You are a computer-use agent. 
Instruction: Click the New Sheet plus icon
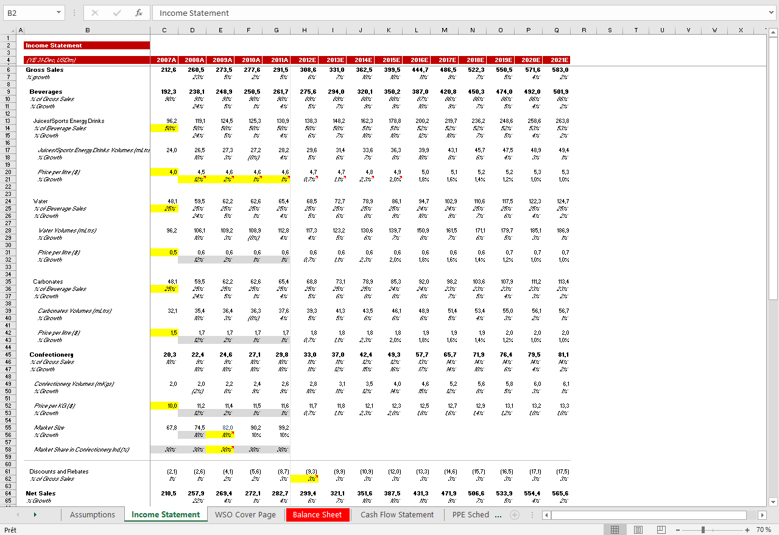(x=515, y=514)
